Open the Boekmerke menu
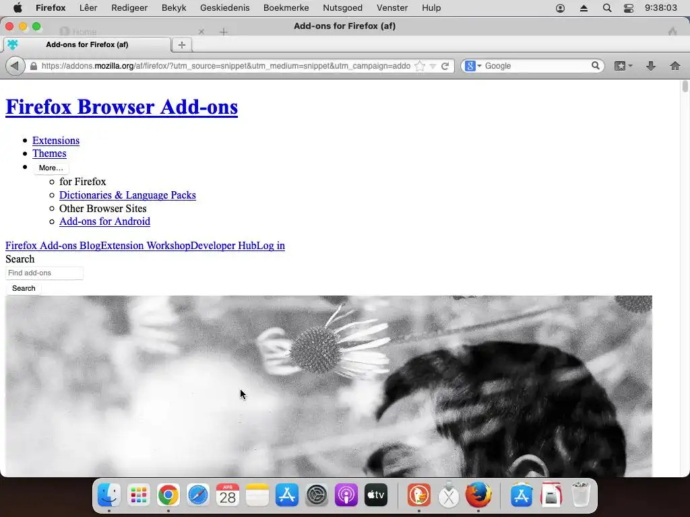Viewport: 690px width, 517px height. (x=286, y=8)
